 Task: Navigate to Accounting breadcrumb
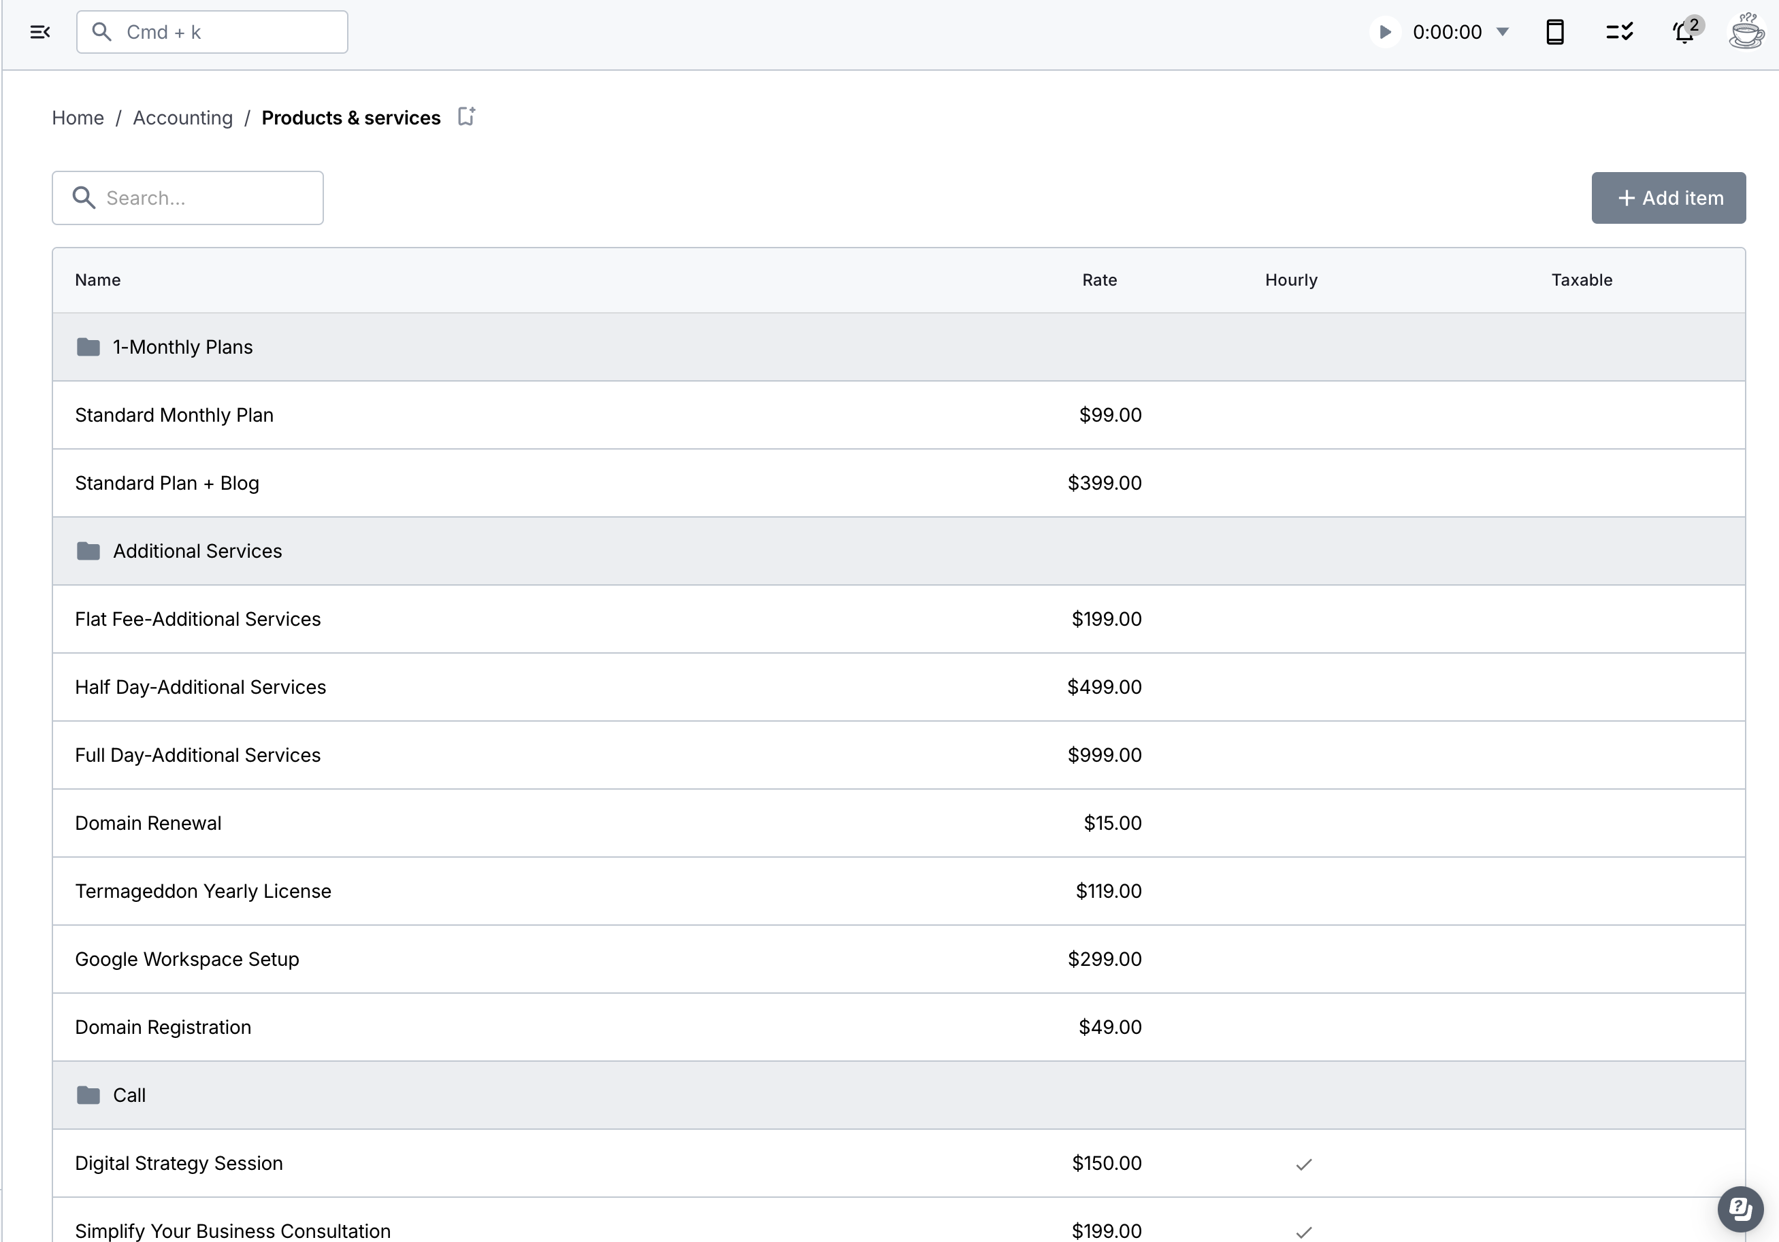[183, 118]
